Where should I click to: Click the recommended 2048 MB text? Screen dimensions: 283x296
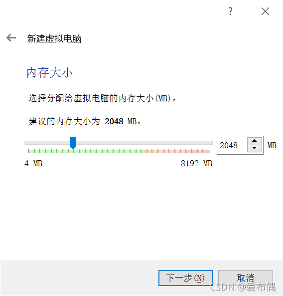click(x=121, y=121)
